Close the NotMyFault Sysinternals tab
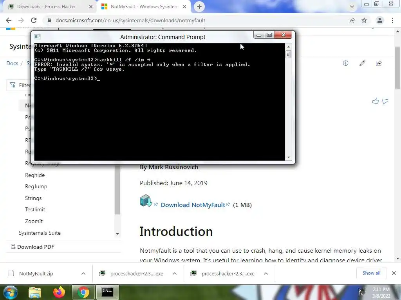This screenshot has width=401, height=300. [184, 7]
